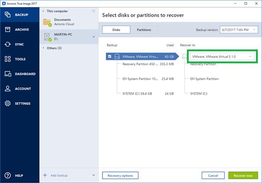
Task: Click the Acronis logo in title bar
Action: (4, 3)
